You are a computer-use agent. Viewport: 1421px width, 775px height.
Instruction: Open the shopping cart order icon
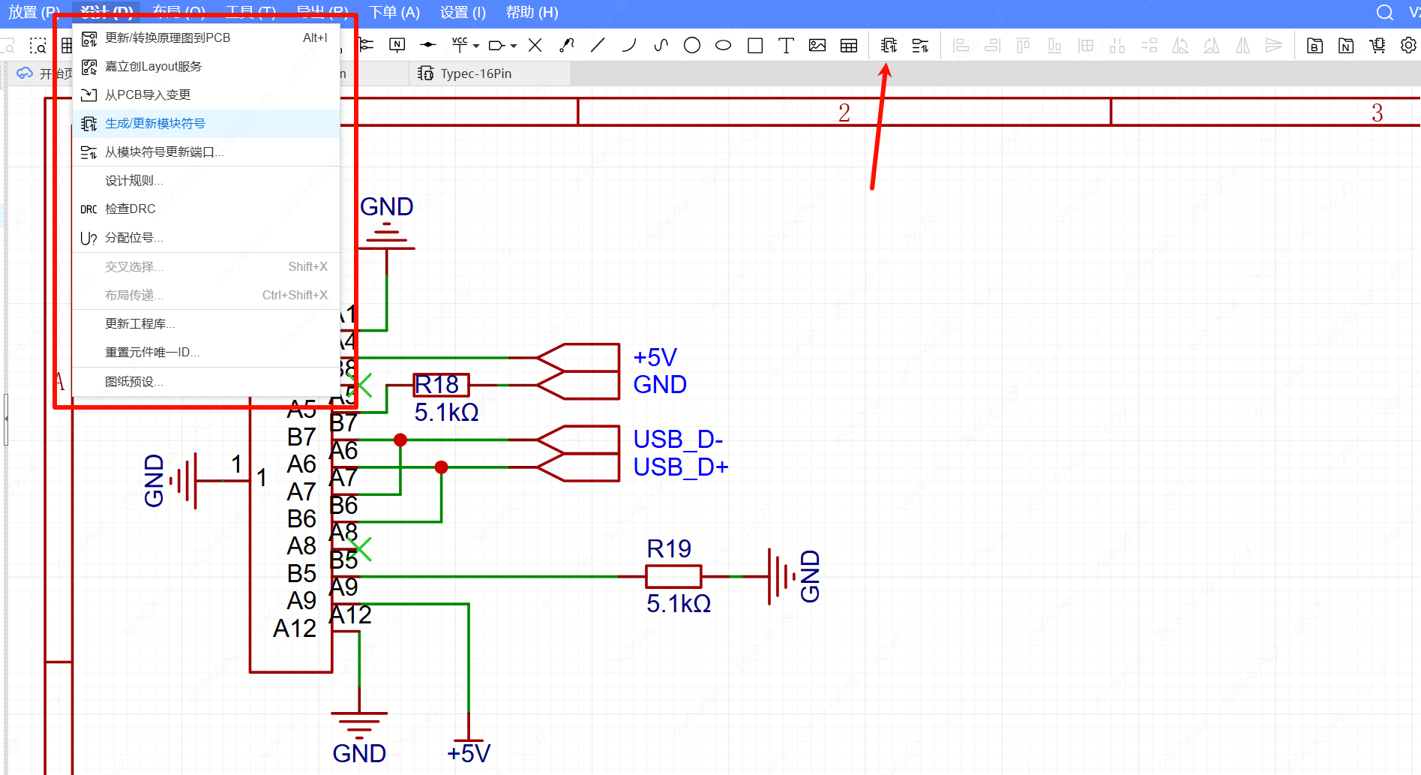tap(1378, 46)
